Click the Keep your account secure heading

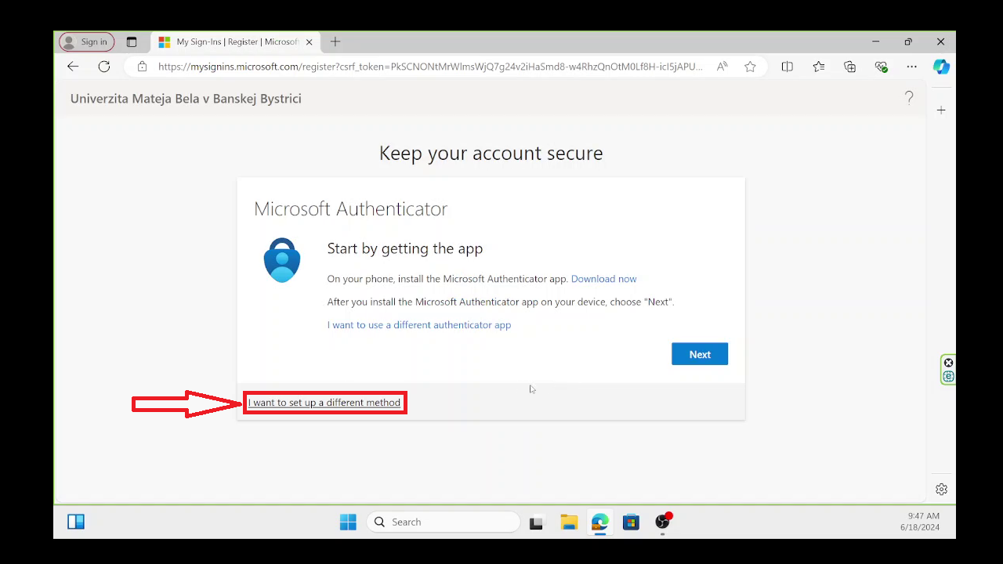491,153
